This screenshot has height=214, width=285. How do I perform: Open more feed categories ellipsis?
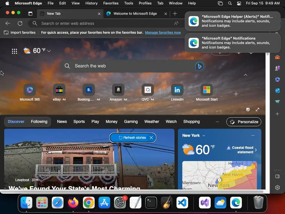click(217, 121)
